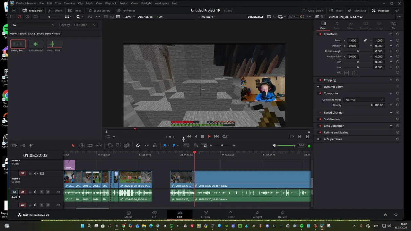Open the Mixer panel

point(336,11)
